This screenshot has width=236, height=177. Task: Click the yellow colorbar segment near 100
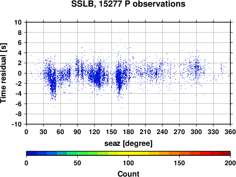[128, 153]
